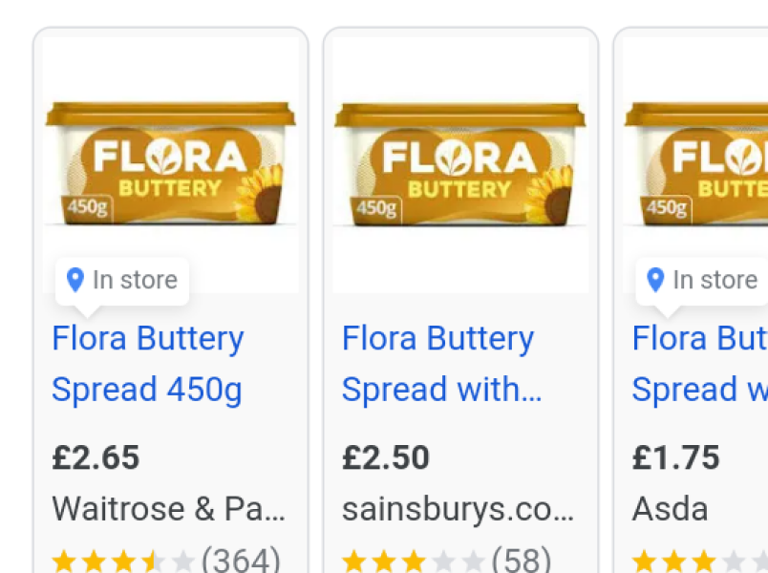Select the Asda merchant name
Screen dimensions: 768x573
tap(670, 509)
